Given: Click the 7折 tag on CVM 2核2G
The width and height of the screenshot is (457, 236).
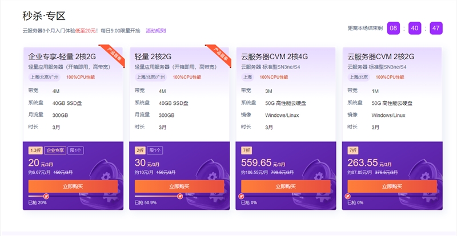Looking at the screenshot, I should pos(352,150).
